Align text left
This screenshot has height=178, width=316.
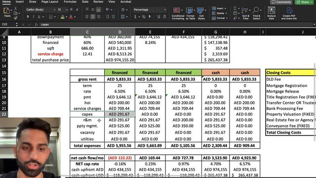click(x=87, y=17)
